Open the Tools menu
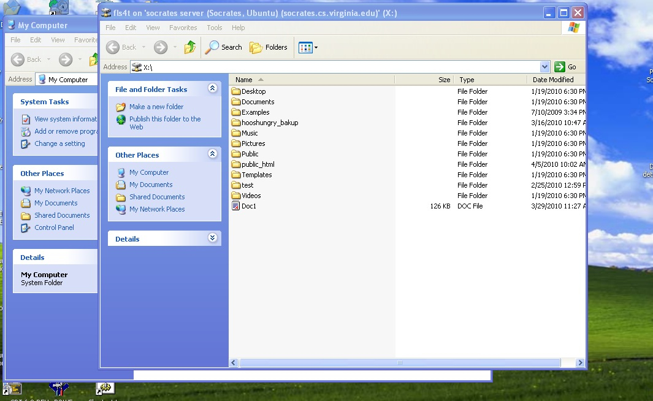The image size is (653, 401). coord(214,28)
